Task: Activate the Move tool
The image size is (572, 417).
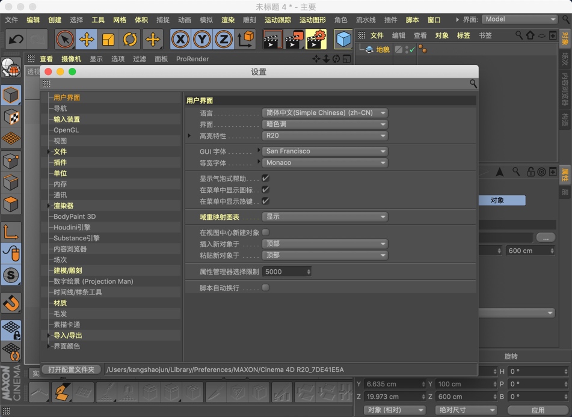Action: (87, 39)
